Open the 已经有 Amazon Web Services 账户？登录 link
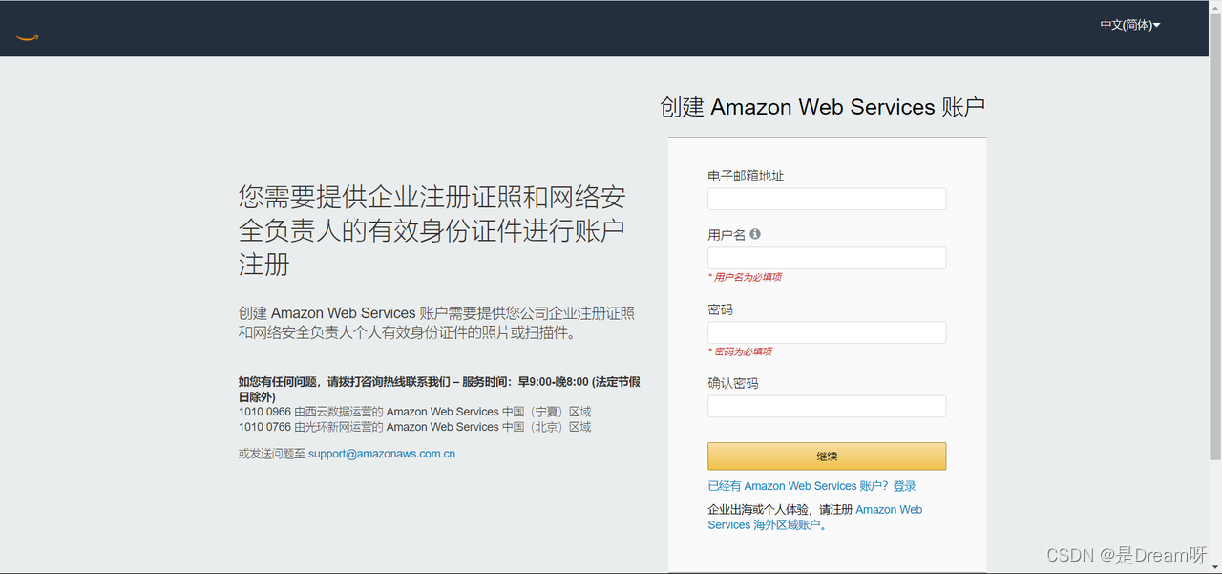The width and height of the screenshot is (1222, 574). click(811, 486)
